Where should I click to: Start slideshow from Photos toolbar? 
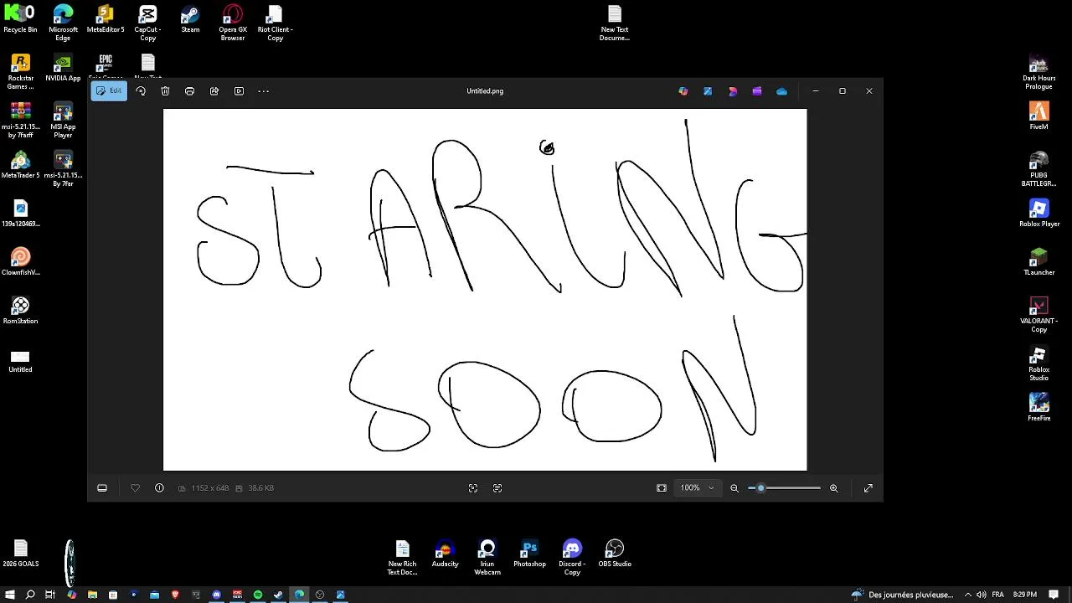tap(239, 91)
